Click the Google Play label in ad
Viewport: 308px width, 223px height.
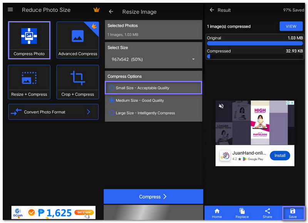coord(255,159)
